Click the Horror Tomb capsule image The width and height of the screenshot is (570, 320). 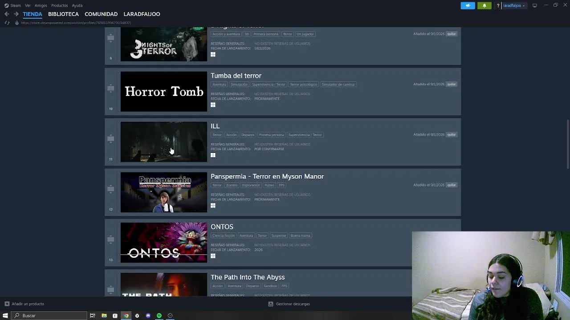[x=164, y=92]
